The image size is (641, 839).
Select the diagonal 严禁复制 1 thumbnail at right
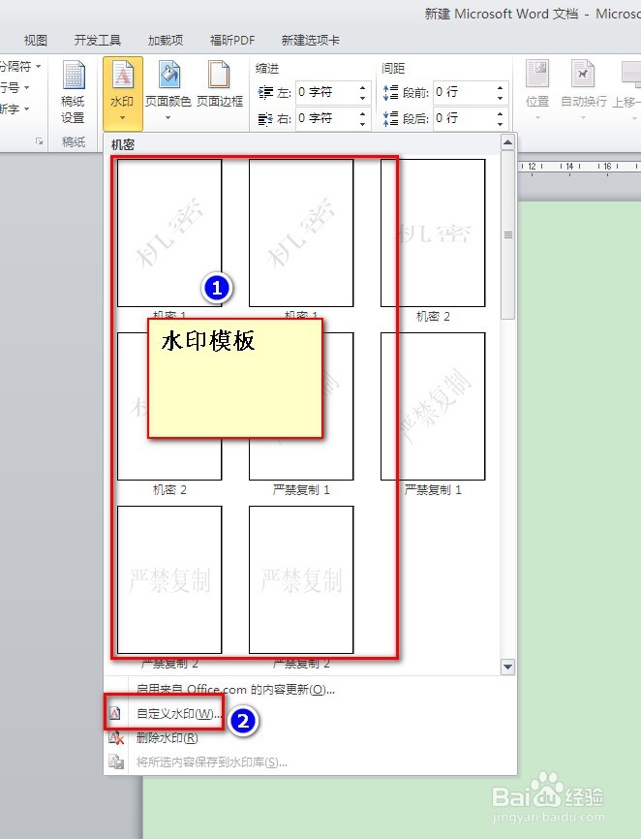pos(433,407)
